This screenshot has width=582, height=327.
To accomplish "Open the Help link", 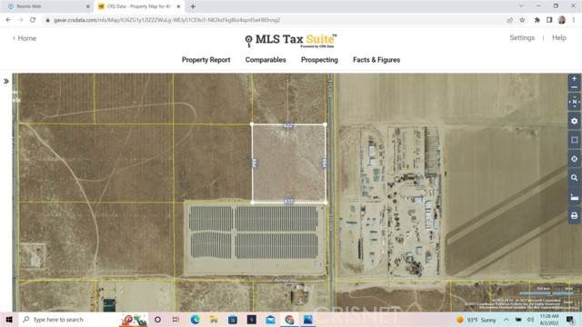I will tap(559, 38).
